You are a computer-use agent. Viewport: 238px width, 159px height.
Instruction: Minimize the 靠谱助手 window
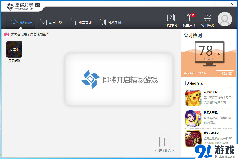pos(223,4)
